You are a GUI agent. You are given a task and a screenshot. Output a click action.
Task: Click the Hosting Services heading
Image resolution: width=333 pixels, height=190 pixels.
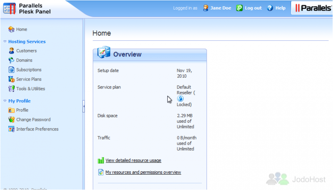[27, 42]
